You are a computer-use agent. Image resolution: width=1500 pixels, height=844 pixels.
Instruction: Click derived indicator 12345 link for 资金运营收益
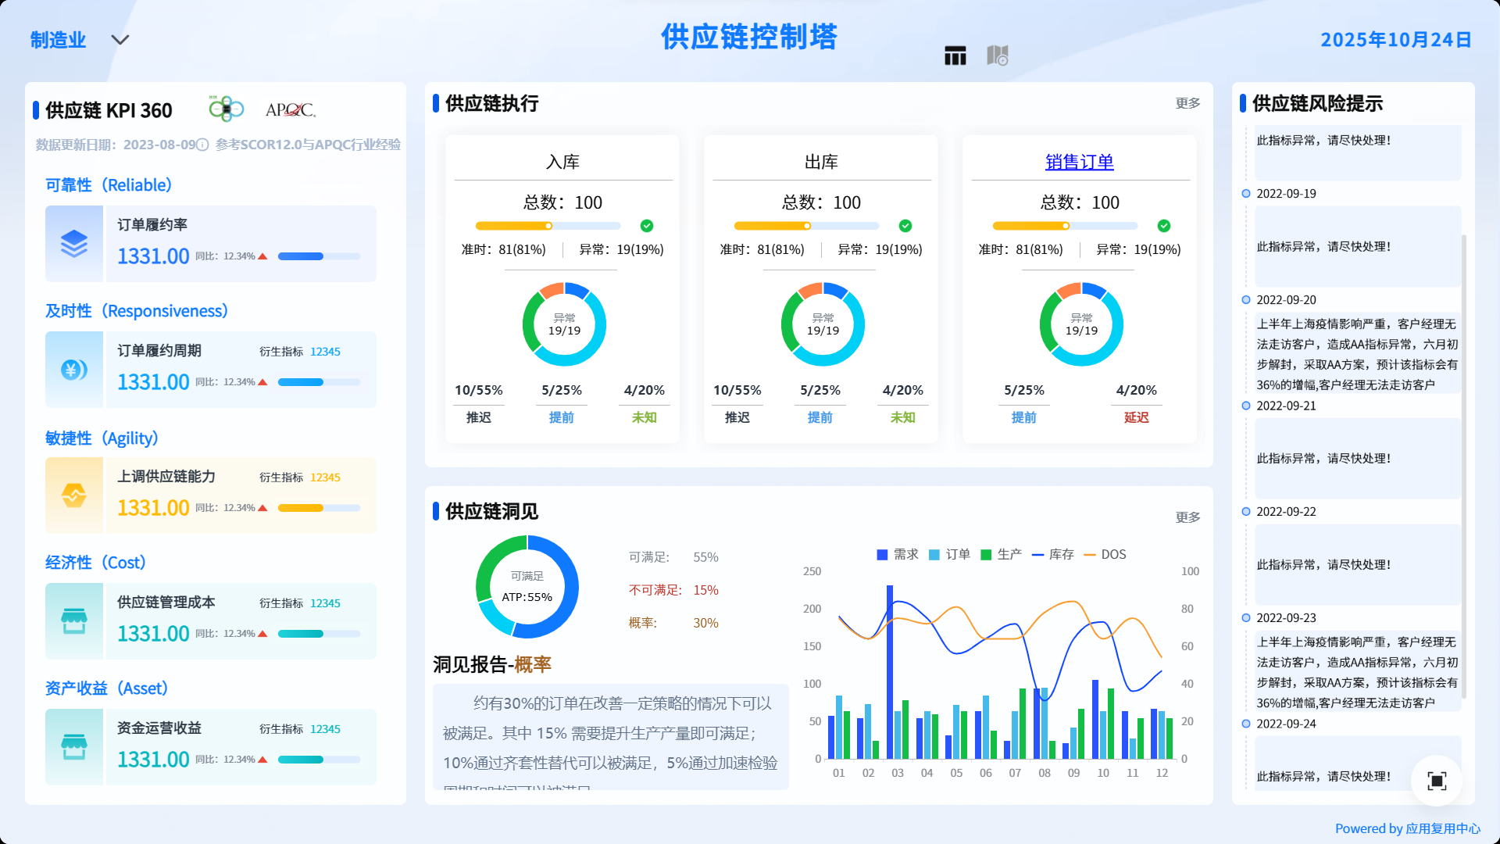pos(325,729)
